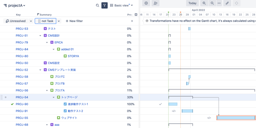This screenshot has height=128, width=256.
Task: Open more options ellipsis menu
Action: point(219,3)
